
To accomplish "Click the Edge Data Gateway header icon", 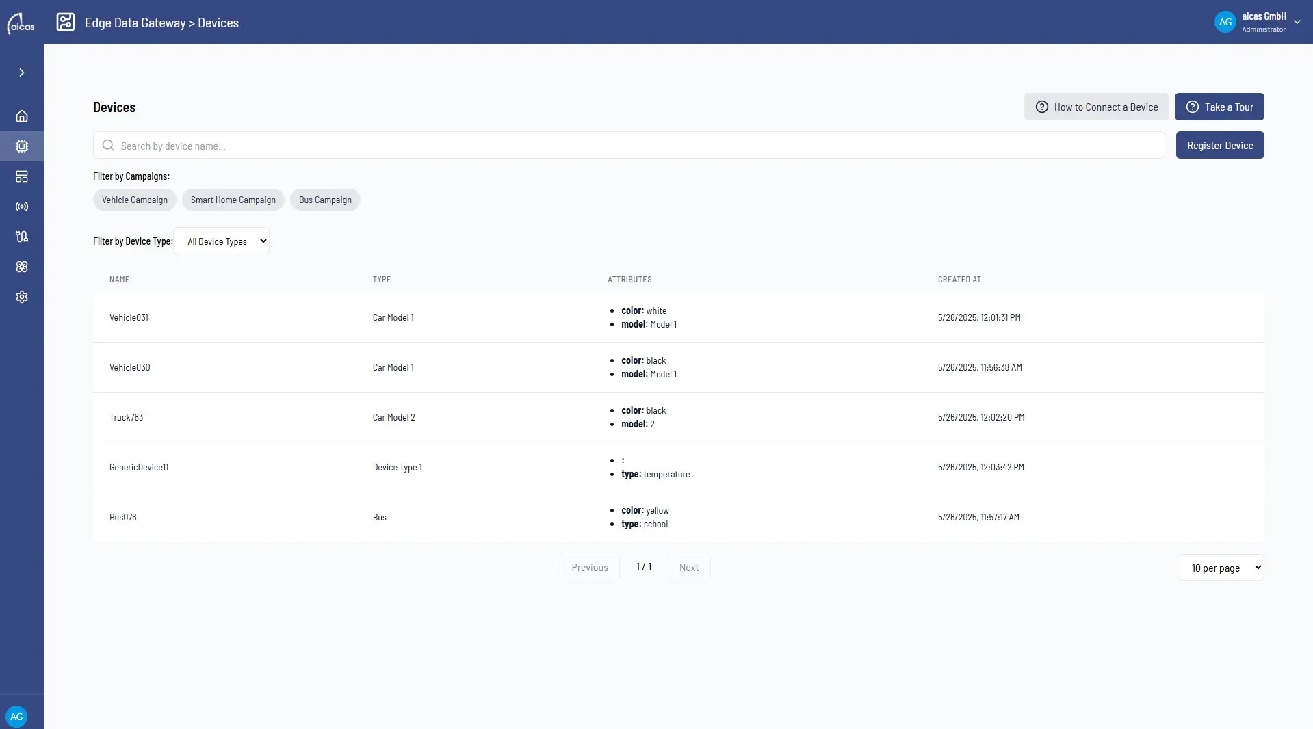I will point(66,22).
